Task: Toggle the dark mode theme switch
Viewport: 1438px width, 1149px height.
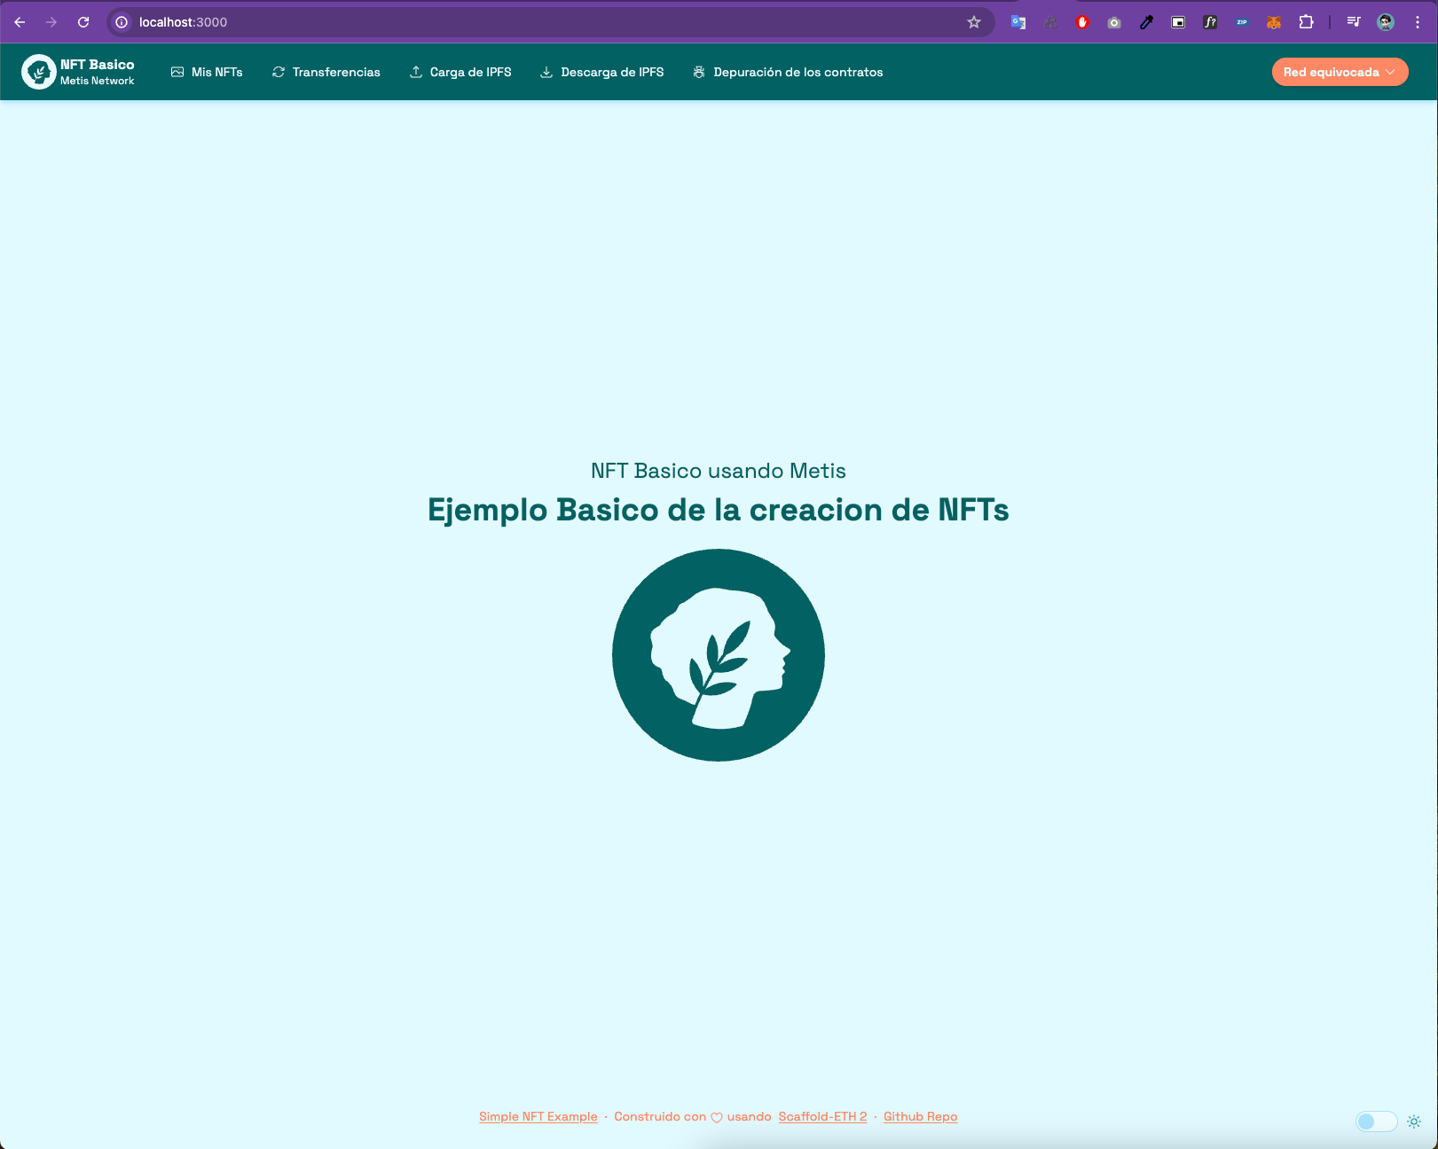Action: tap(1376, 1122)
